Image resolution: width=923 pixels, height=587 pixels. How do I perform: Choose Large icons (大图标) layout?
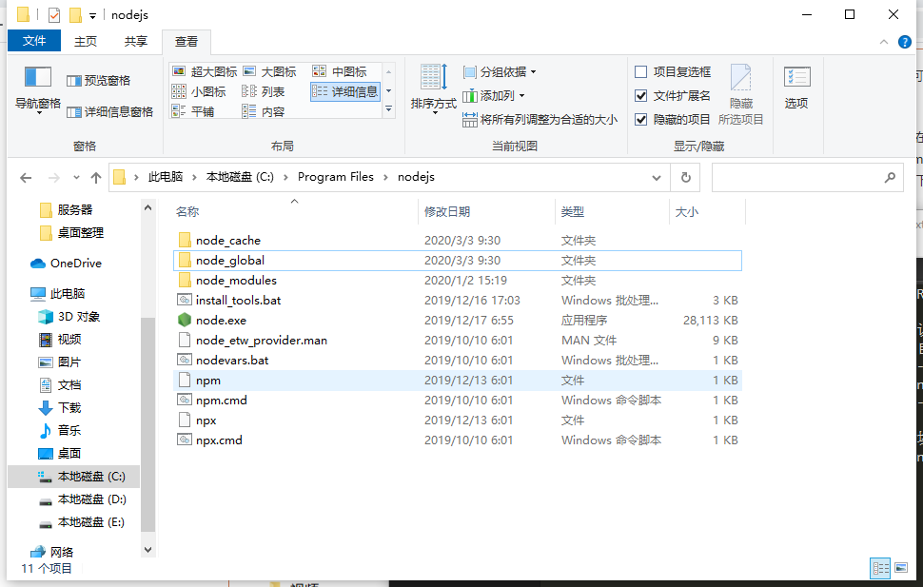pos(269,72)
